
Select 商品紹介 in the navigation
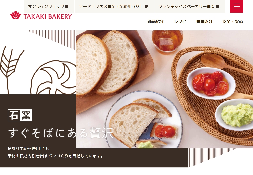pos(156,21)
